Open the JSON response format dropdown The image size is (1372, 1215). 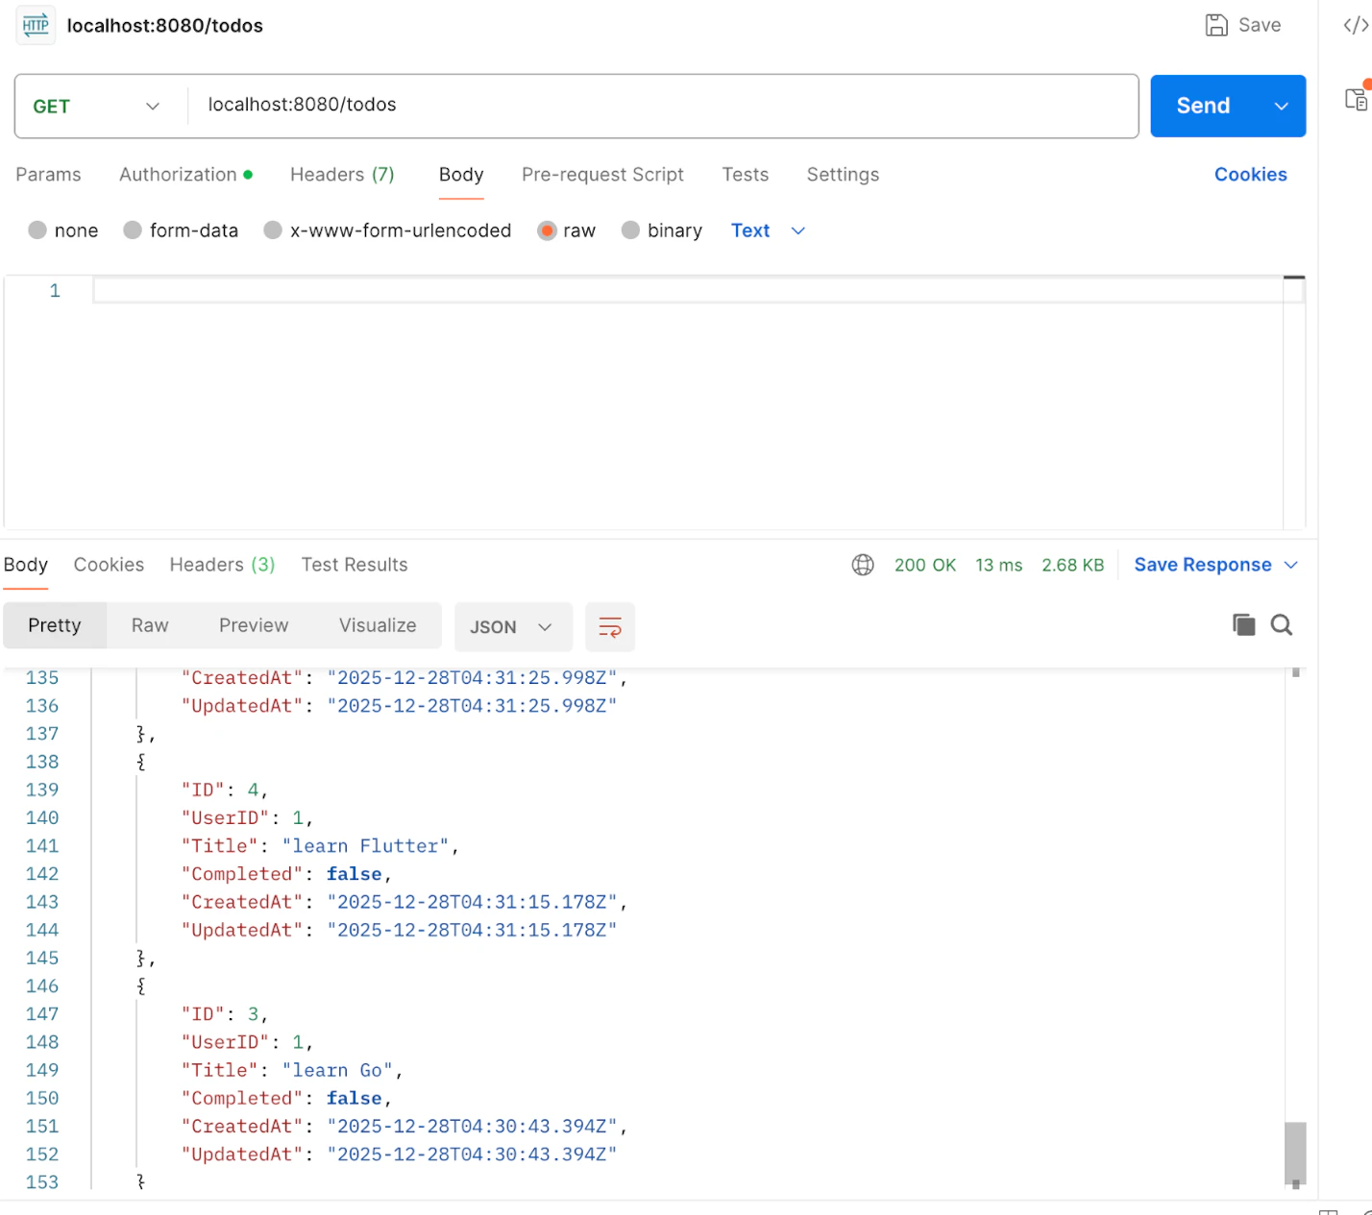click(512, 627)
